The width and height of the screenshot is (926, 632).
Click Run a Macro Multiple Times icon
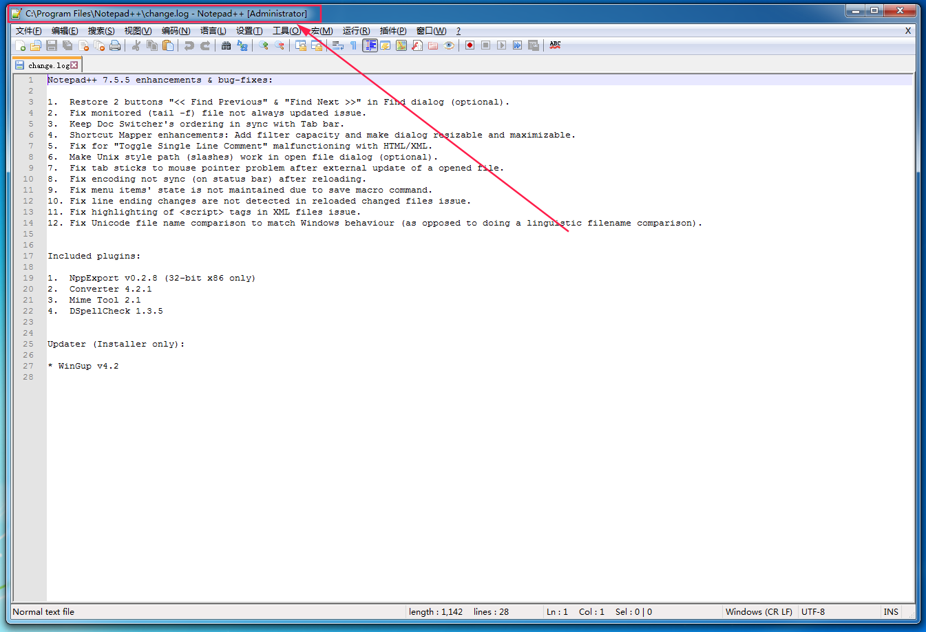[x=517, y=45]
